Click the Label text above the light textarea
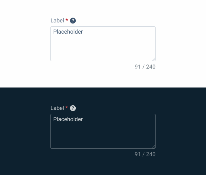 (x=57, y=21)
